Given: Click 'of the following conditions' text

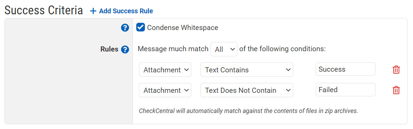Looking at the screenshot, I should pyautogui.click(x=283, y=49).
